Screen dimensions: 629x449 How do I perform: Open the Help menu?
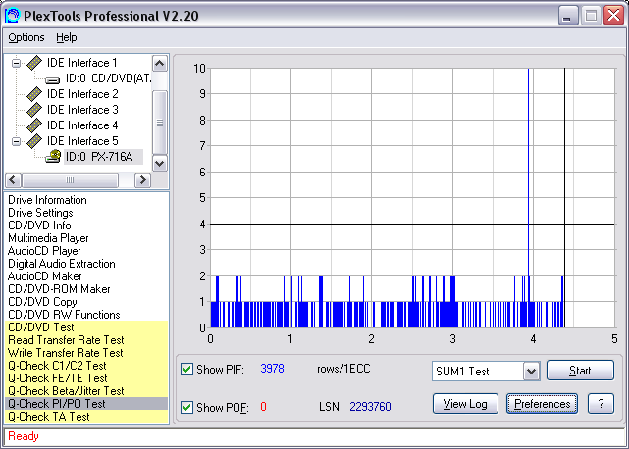[67, 37]
